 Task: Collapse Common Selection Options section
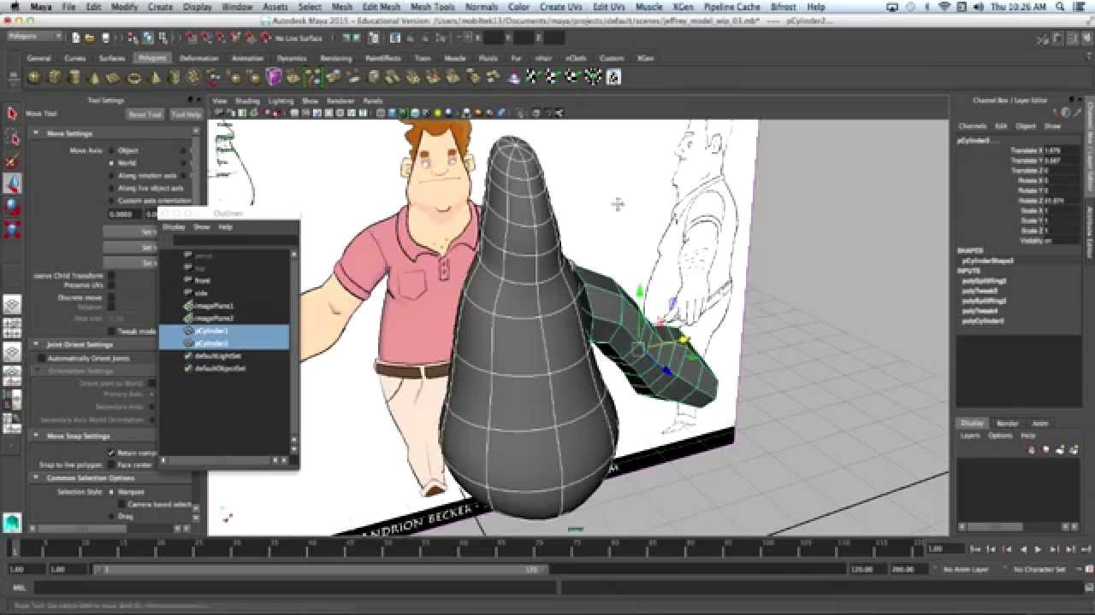[36, 477]
